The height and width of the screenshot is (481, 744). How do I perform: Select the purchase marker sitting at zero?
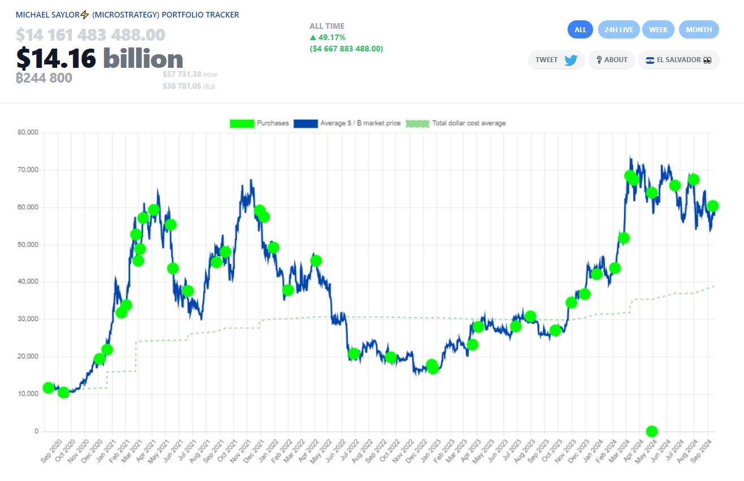tap(652, 431)
